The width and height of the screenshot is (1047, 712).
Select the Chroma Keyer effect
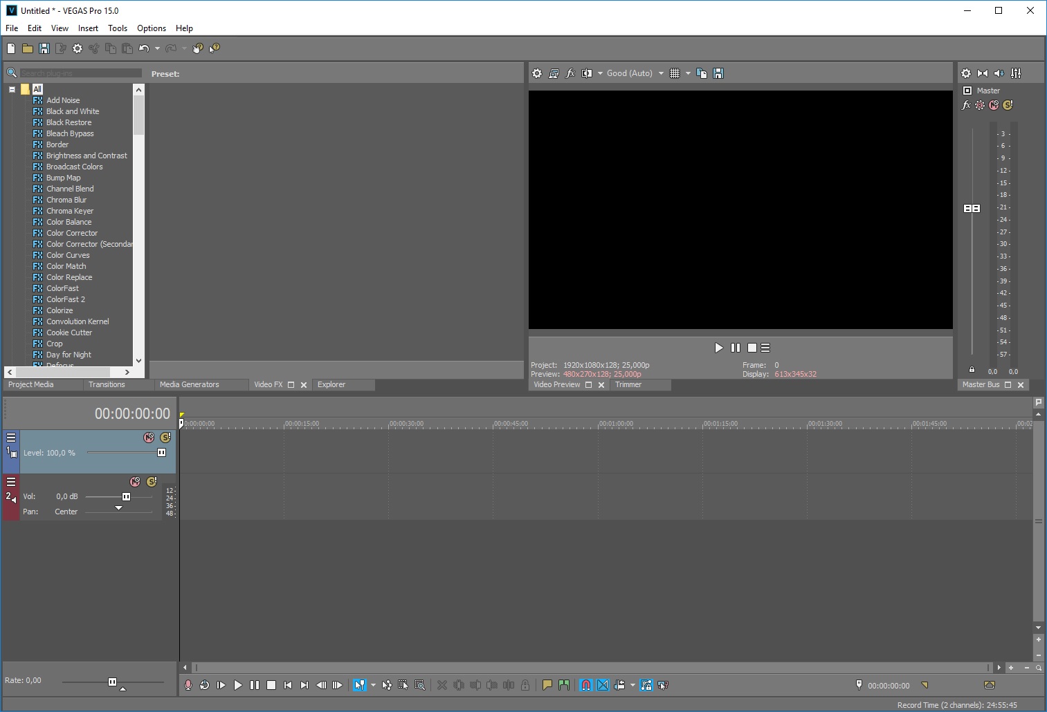(x=69, y=211)
